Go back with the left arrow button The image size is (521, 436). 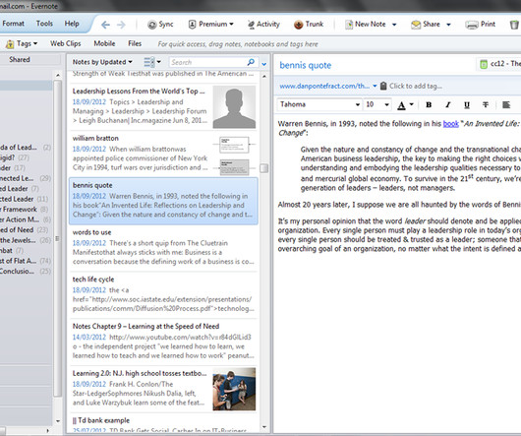(105, 25)
